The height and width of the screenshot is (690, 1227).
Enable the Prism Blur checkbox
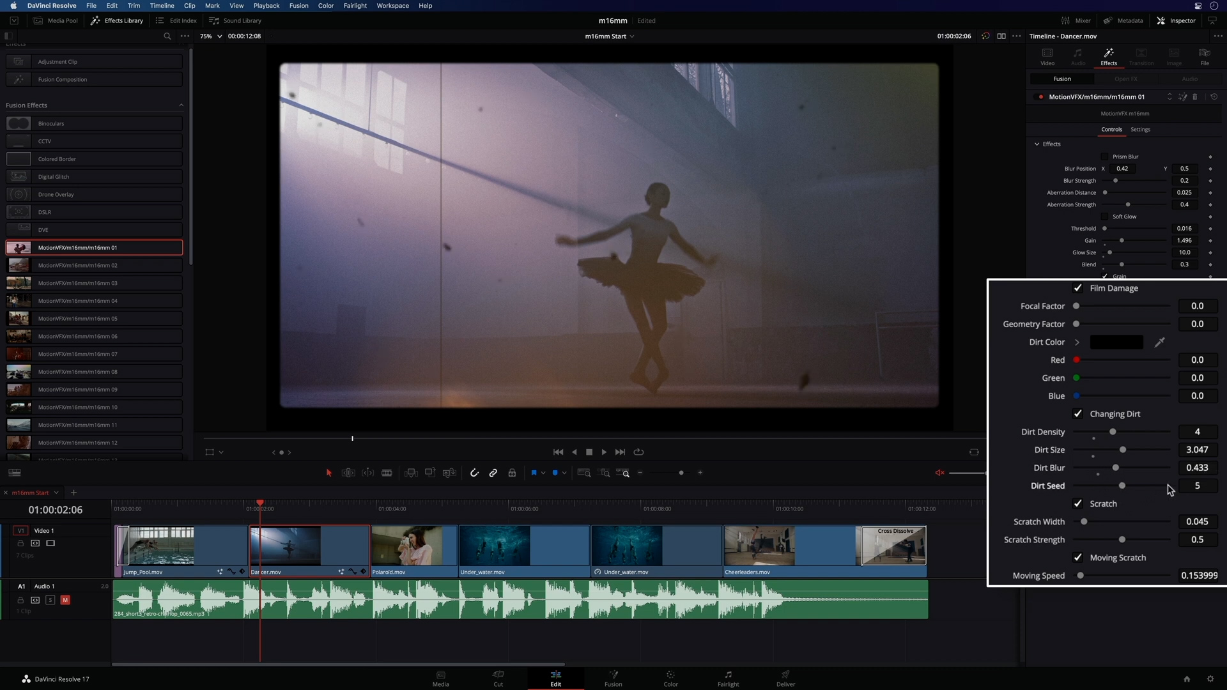[x=1104, y=157]
